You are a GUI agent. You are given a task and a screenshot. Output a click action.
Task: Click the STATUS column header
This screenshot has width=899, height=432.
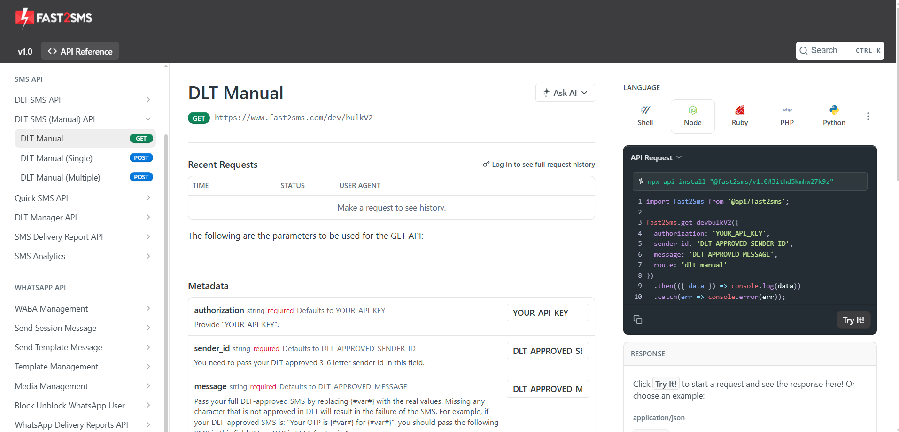point(293,186)
